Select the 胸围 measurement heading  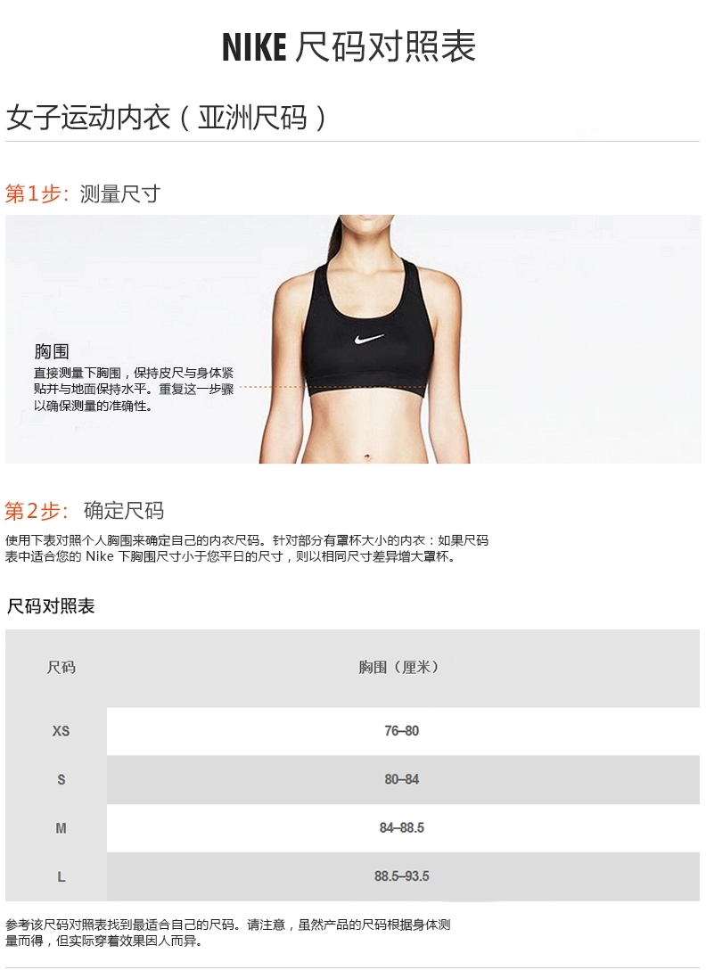pyautogui.click(x=52, y=352)
